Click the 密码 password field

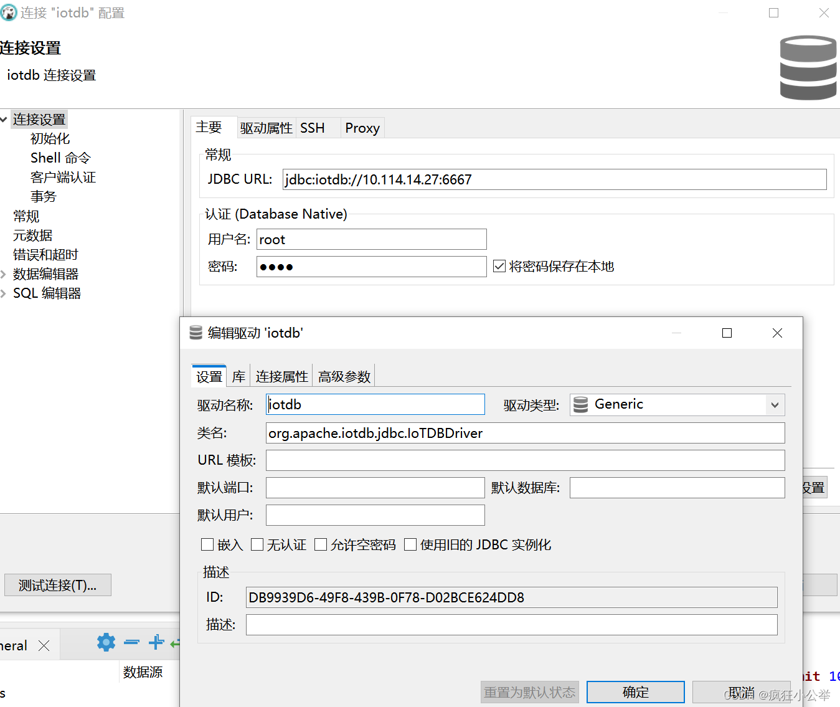371,267
